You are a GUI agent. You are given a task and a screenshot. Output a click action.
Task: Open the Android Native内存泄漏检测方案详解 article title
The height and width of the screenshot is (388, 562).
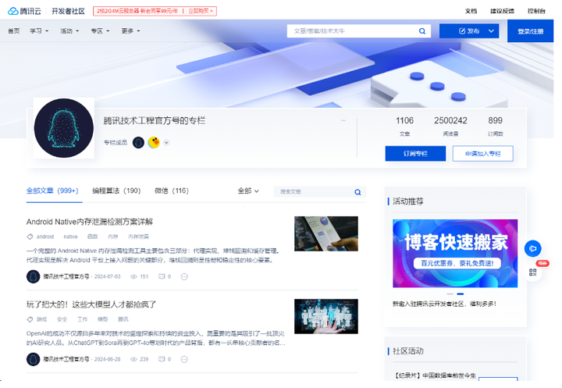pyautogui.click(x=90, y=222)
